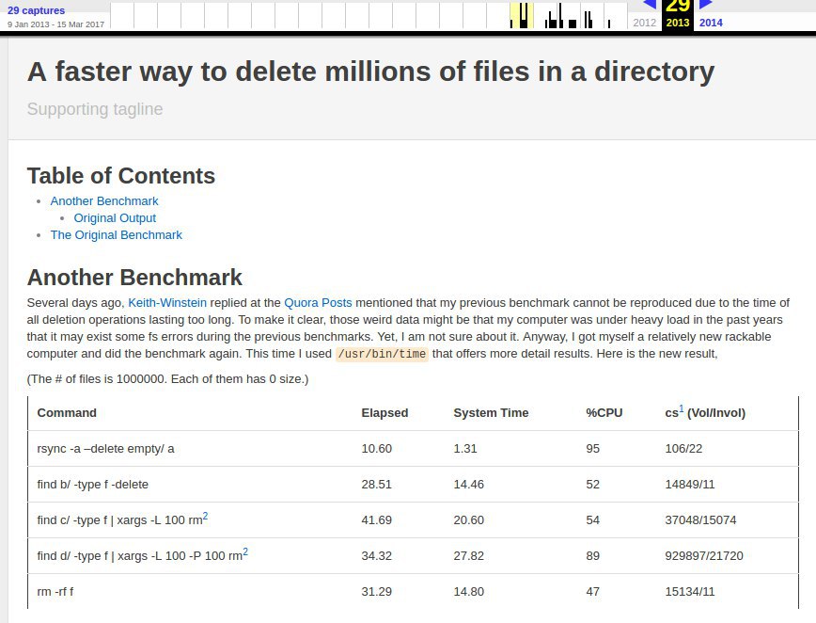
Task: Click footnote 2 on find c/ xargs row
Action: (205, 516)
